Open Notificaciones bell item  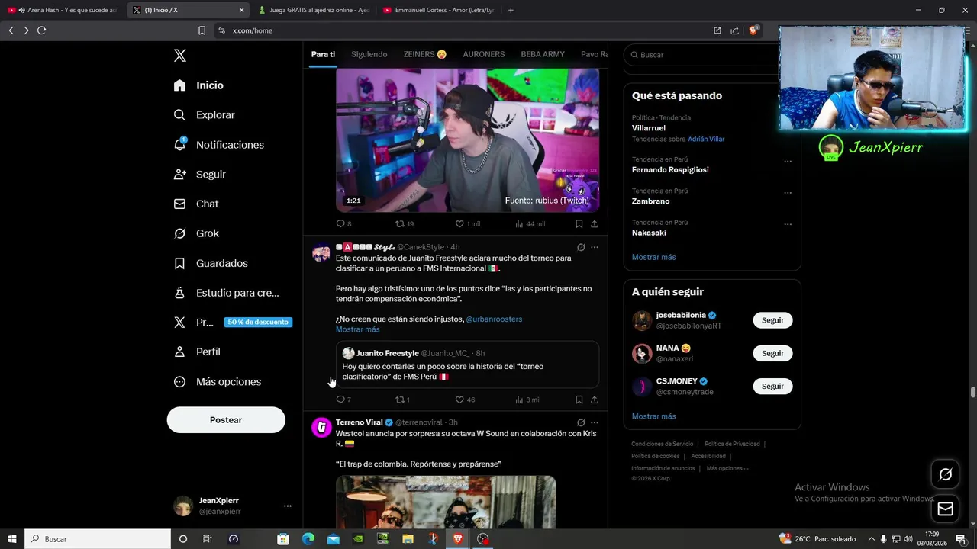(x=218, y=145)
